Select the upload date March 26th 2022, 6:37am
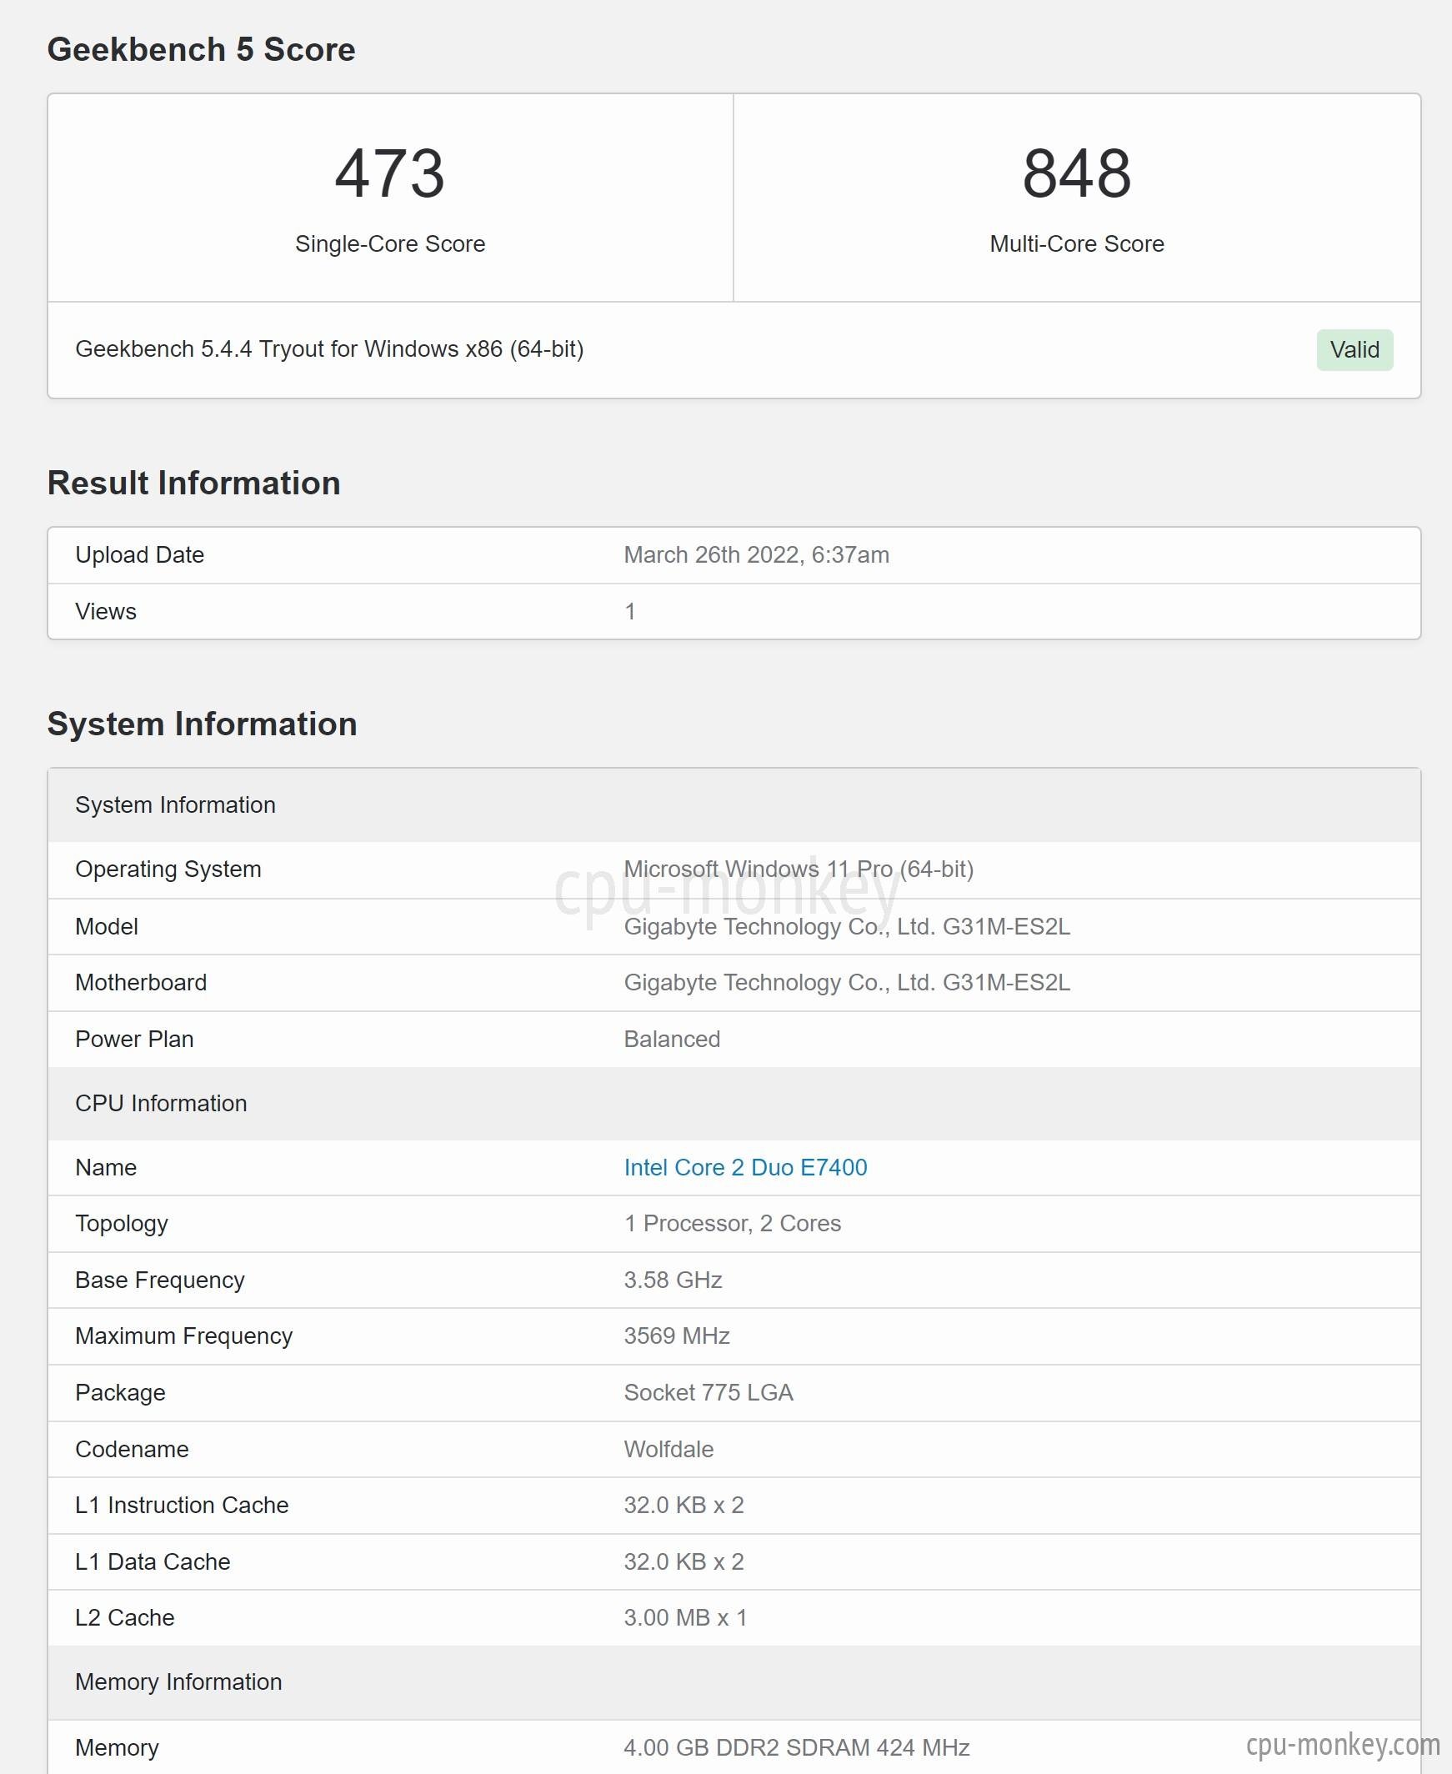The height and width of the screenshot is (1774, 1452). 756,554
